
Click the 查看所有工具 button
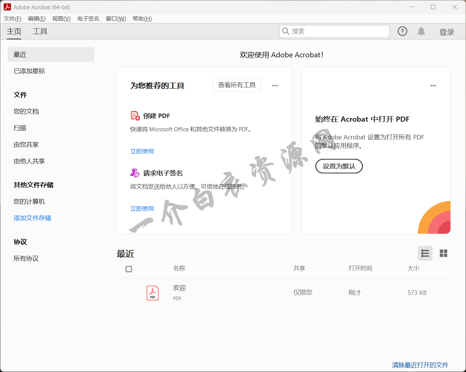point(237,85)
